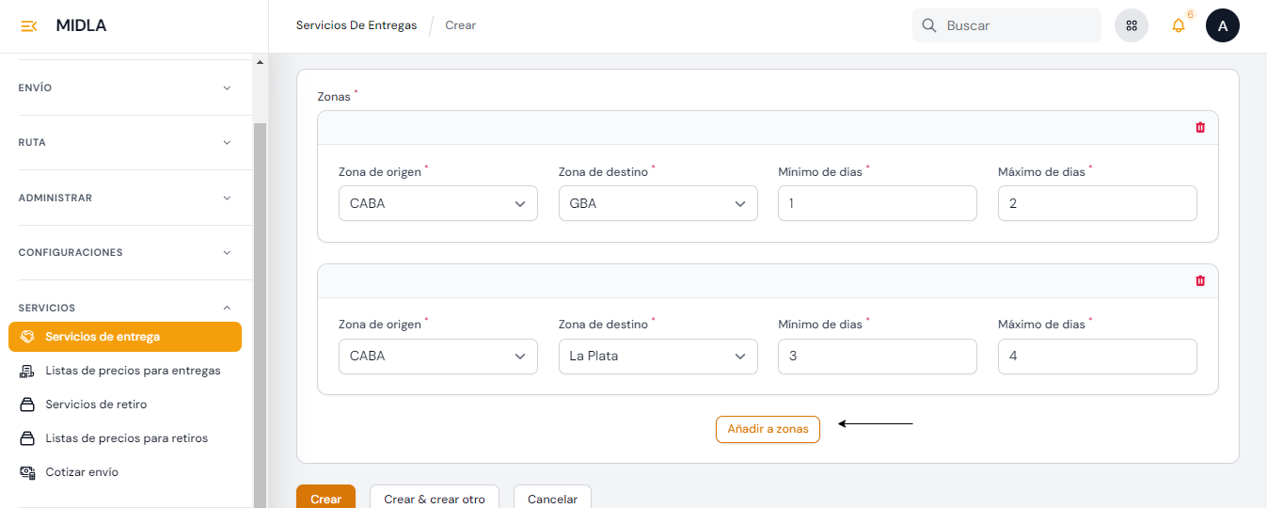
Task: Open the user avatar 'A' menu
Action: click(1223, 25)
